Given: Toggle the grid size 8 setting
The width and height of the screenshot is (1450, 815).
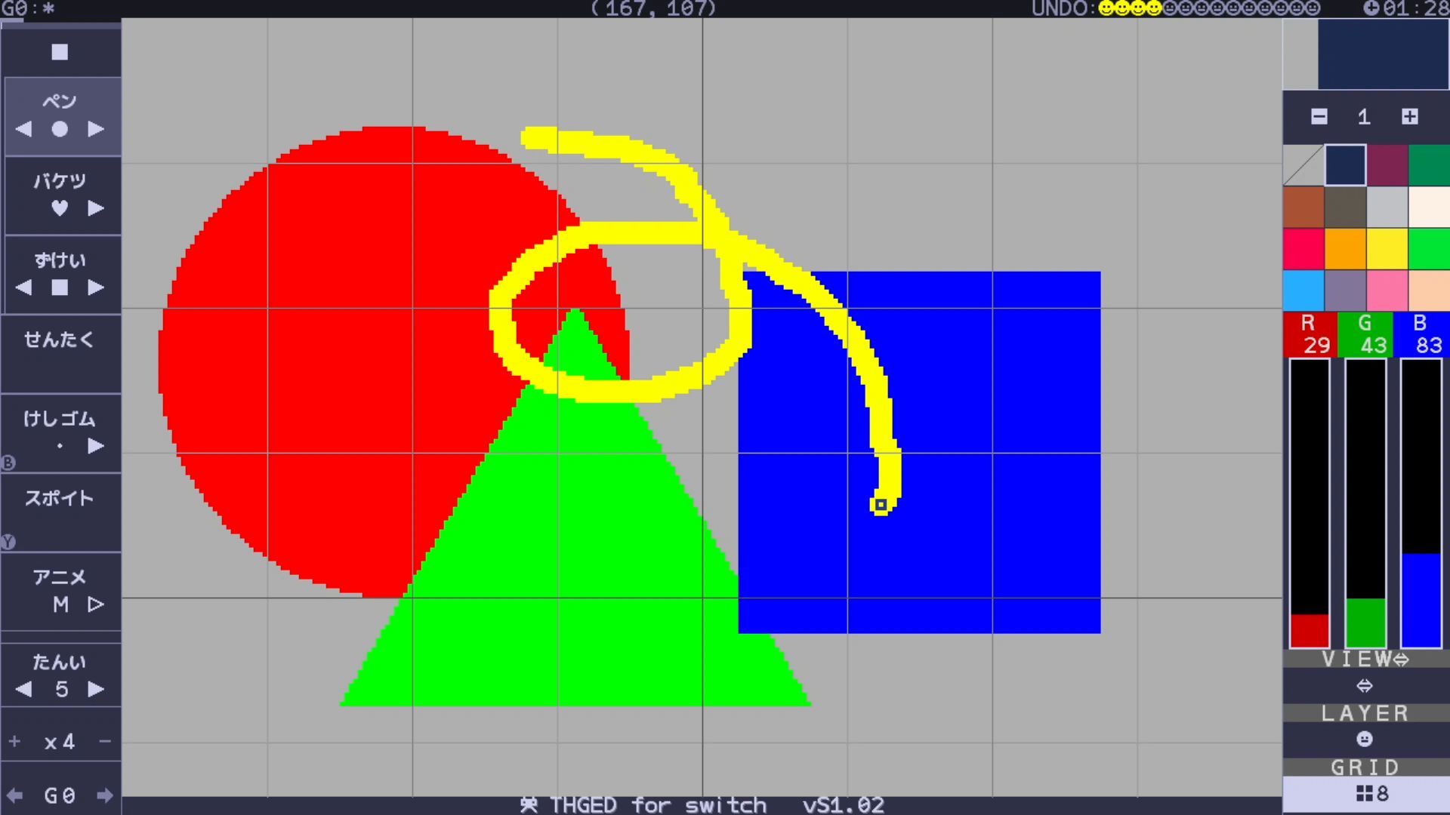Looking at the screenshot, I should click(x=1365, y=795).
